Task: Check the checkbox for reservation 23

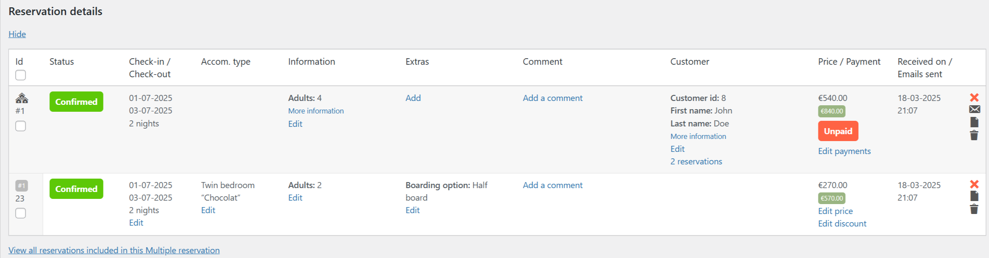Action: point(20,213)
